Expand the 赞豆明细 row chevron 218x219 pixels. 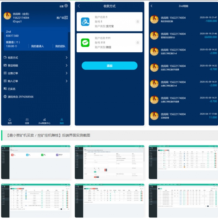(66, 65)
